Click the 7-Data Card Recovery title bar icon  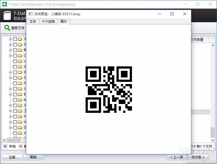(x=5, y=4)
